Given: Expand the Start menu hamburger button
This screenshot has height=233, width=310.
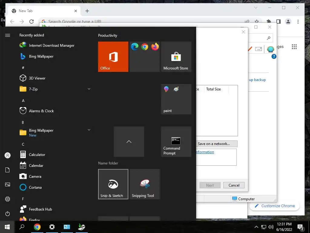Looking at the screenshot, I should coord(8,35).
